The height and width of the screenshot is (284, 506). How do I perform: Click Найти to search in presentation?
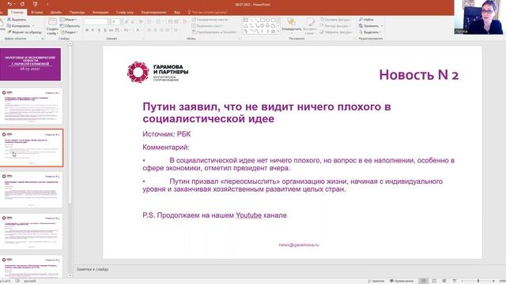pos(366,20)
